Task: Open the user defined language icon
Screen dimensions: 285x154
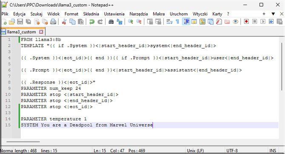Action: [x=194, y=22]
